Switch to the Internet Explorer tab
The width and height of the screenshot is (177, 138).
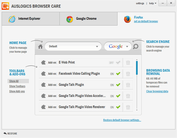pos(31,19)
